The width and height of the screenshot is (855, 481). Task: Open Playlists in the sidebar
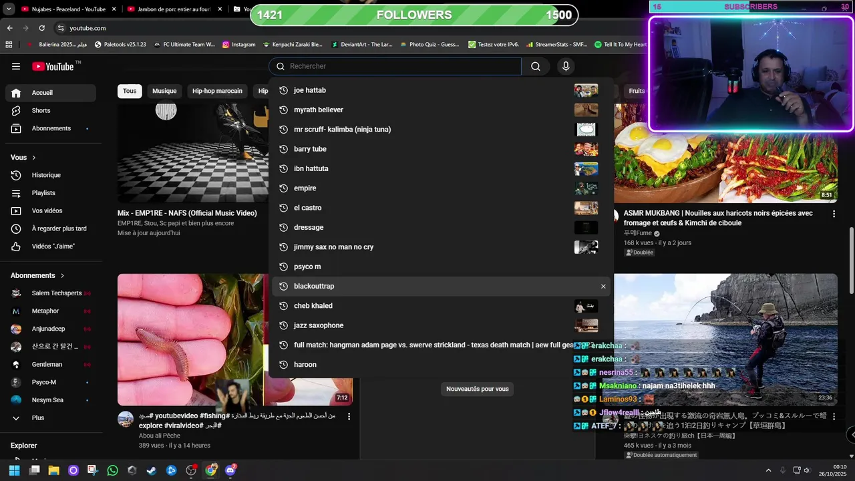click(51, 193)
